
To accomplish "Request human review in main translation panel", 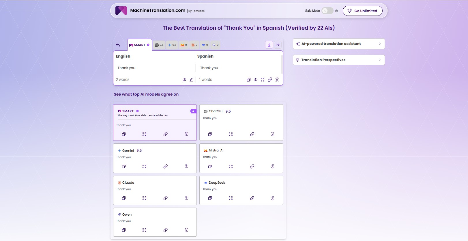I will click(277, 80).
